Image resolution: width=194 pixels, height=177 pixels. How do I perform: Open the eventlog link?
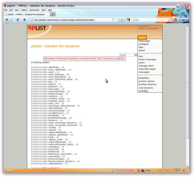143,91
